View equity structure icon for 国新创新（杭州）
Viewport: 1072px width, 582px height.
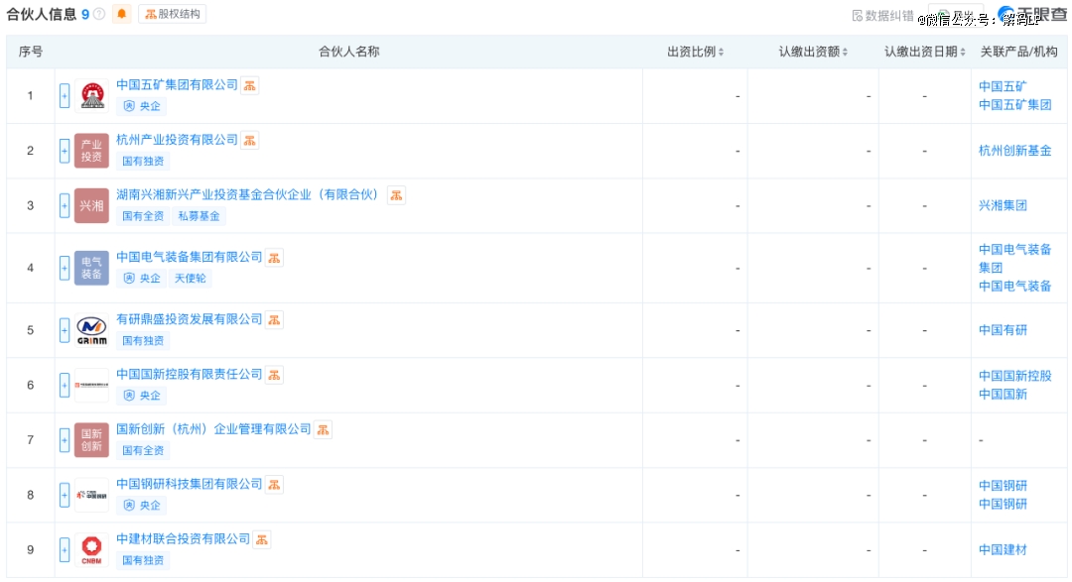(x=324, y=429)
